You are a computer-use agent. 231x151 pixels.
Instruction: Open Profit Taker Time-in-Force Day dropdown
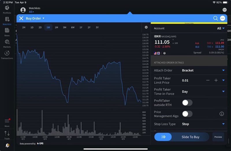tap(223, 91)
